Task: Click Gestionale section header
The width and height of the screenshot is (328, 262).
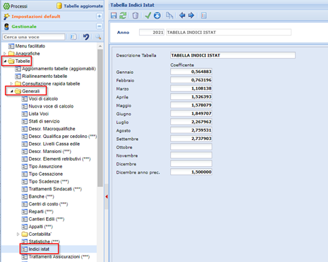Action: [x=24, y=26]
